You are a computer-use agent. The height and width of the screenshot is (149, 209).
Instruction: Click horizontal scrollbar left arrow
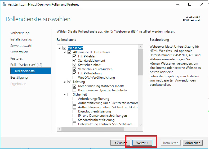[x=59, y=129]
